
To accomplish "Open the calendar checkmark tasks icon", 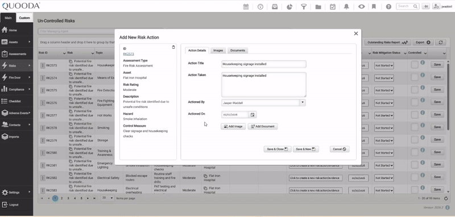I will (x=333, y=7).
